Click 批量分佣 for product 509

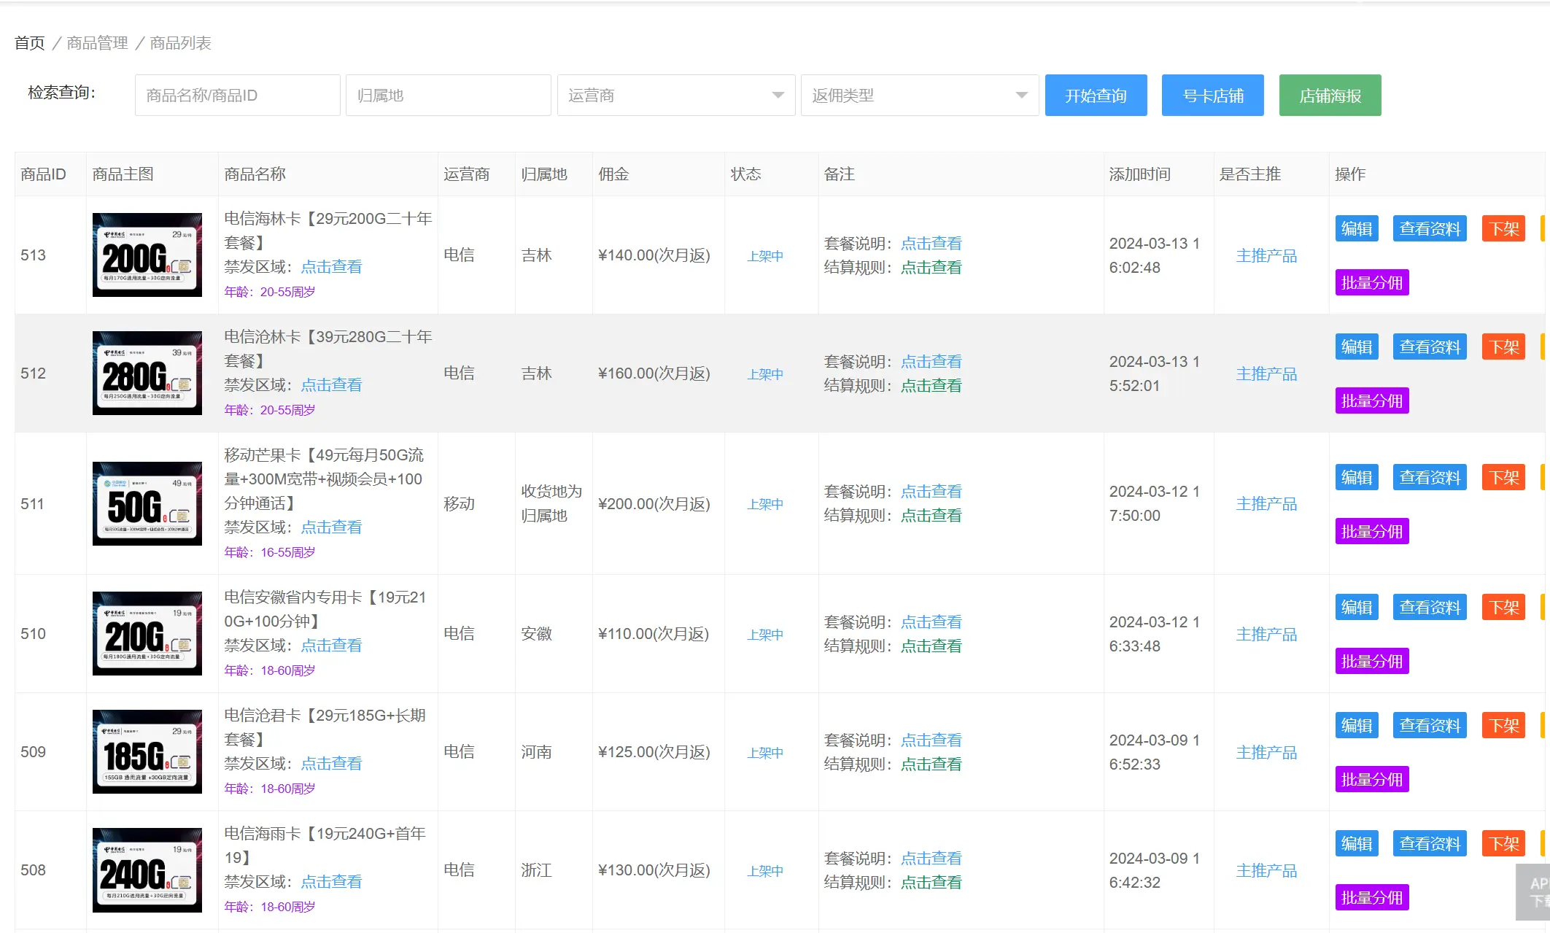(1371, 779)
